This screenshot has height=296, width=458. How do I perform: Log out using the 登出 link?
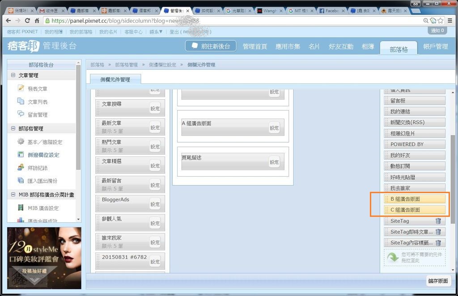174,32
